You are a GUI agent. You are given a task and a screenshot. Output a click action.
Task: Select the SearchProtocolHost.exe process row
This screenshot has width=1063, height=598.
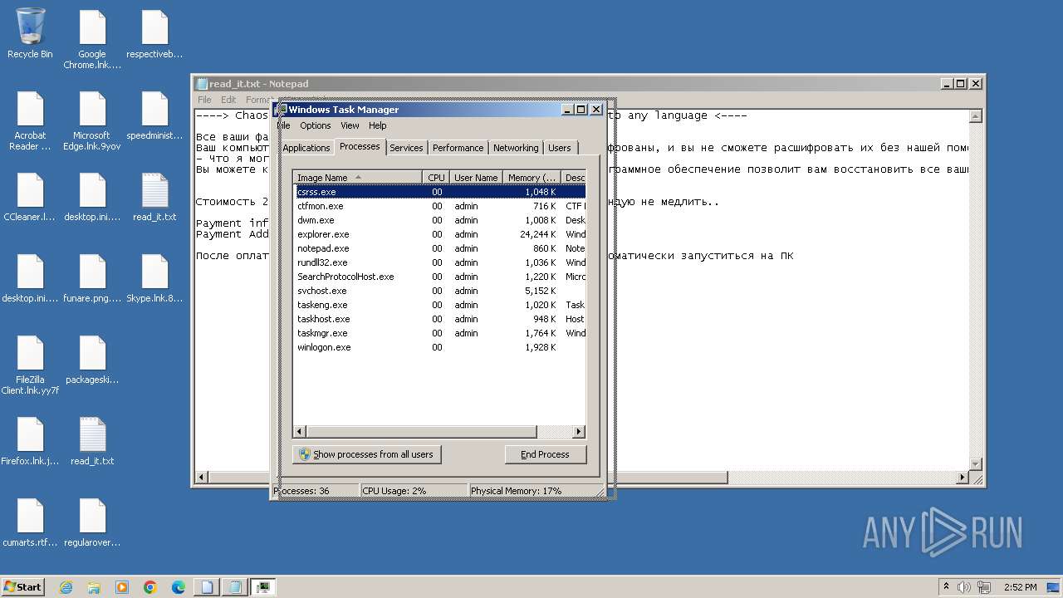(x=440, y=277)
